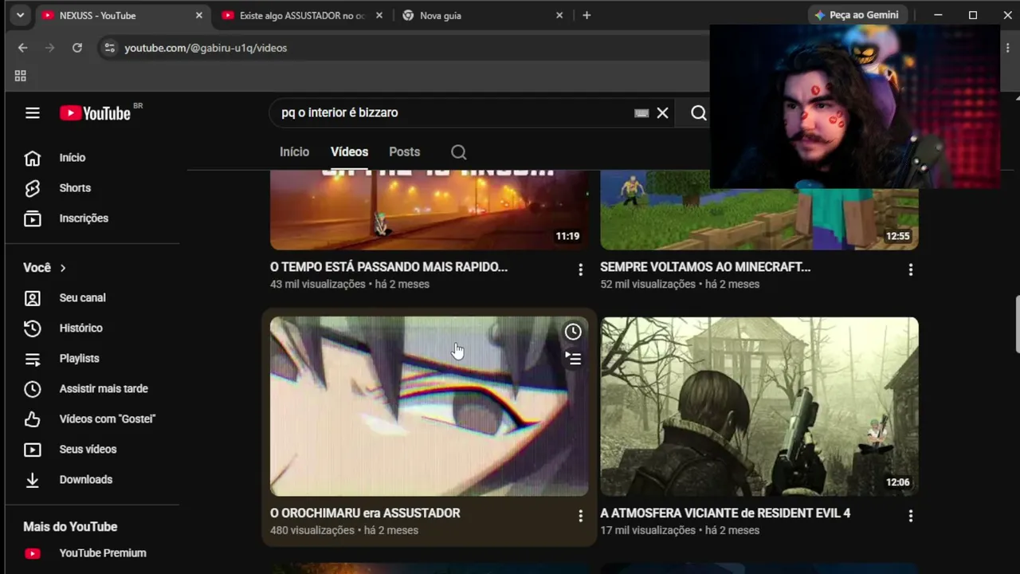Open options for O TEMPO ESTÁ PASSANDO video

tap(580, 269)
